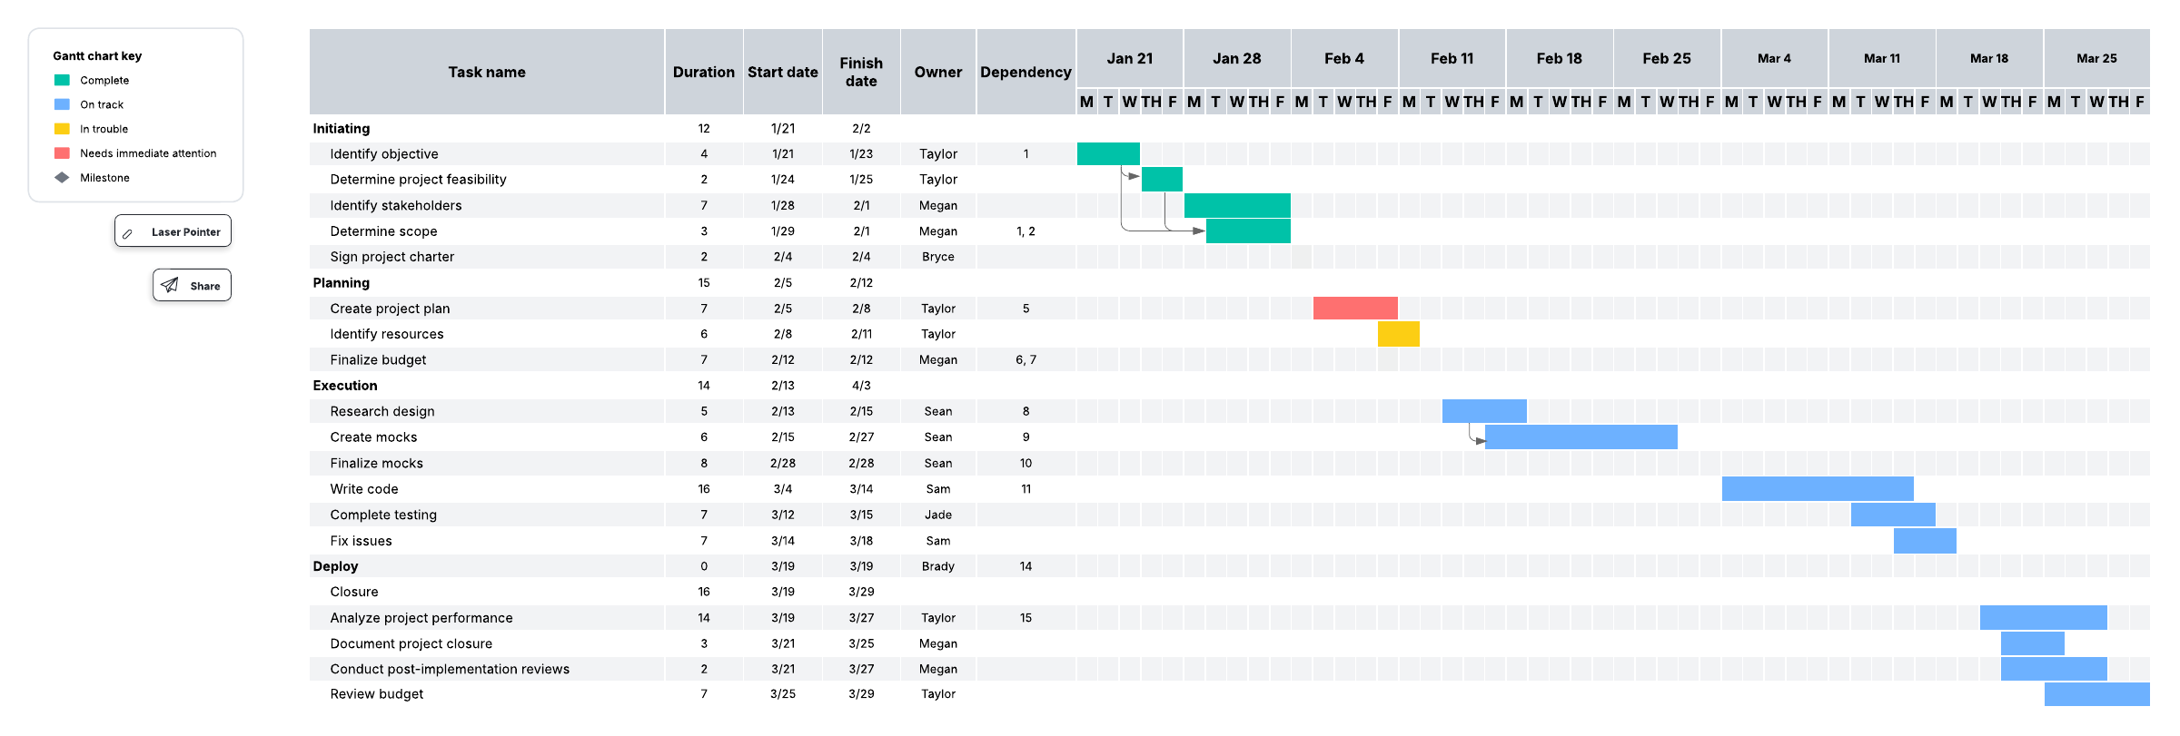Click the Mar 25 week header
The image size is (2180, 736).
coord(2096,59)
